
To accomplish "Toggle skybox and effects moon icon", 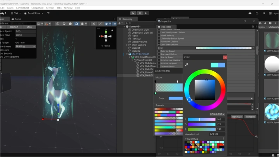I will 76,24.
